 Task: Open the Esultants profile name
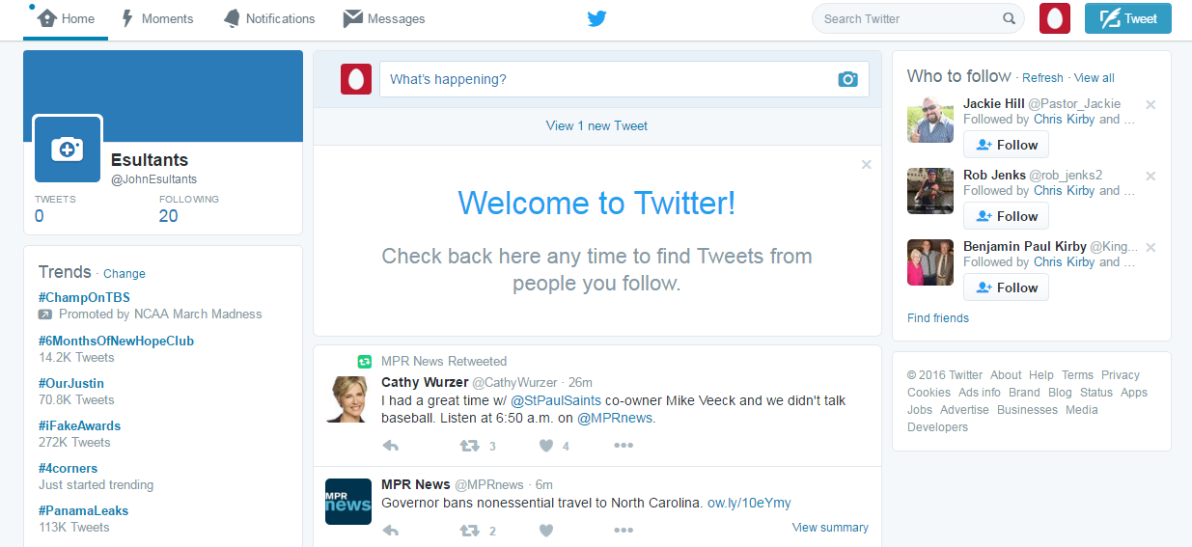click(x=150, y=160)
